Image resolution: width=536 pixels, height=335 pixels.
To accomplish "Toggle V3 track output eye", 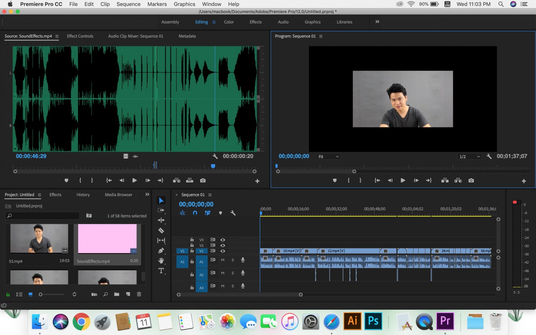I will point(223,240).
